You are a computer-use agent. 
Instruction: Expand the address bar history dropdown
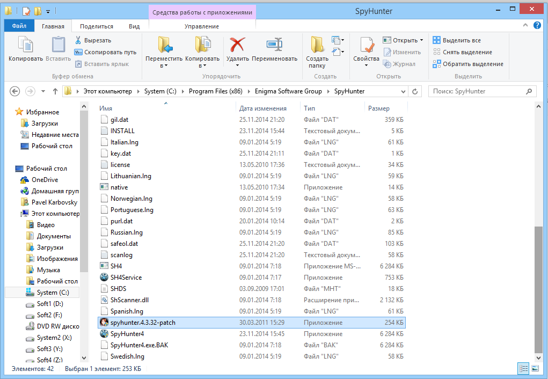coord(403,92)
